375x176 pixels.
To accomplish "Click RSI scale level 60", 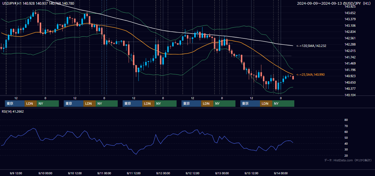I will 346,132.
